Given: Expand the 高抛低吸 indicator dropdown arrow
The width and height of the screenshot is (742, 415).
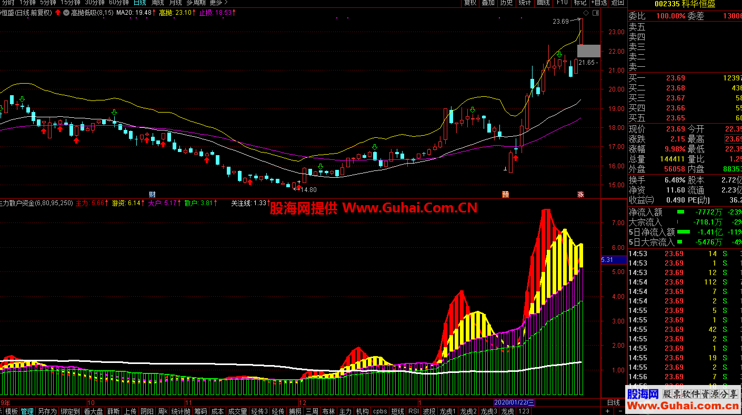Looking at the screenshot, I should (66, 12).
